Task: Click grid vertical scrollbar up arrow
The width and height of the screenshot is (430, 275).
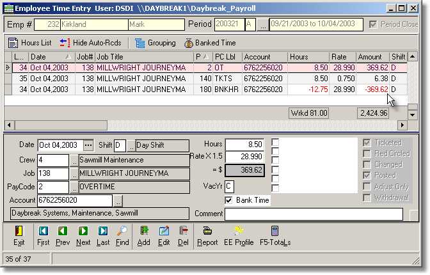Action: 412,57
